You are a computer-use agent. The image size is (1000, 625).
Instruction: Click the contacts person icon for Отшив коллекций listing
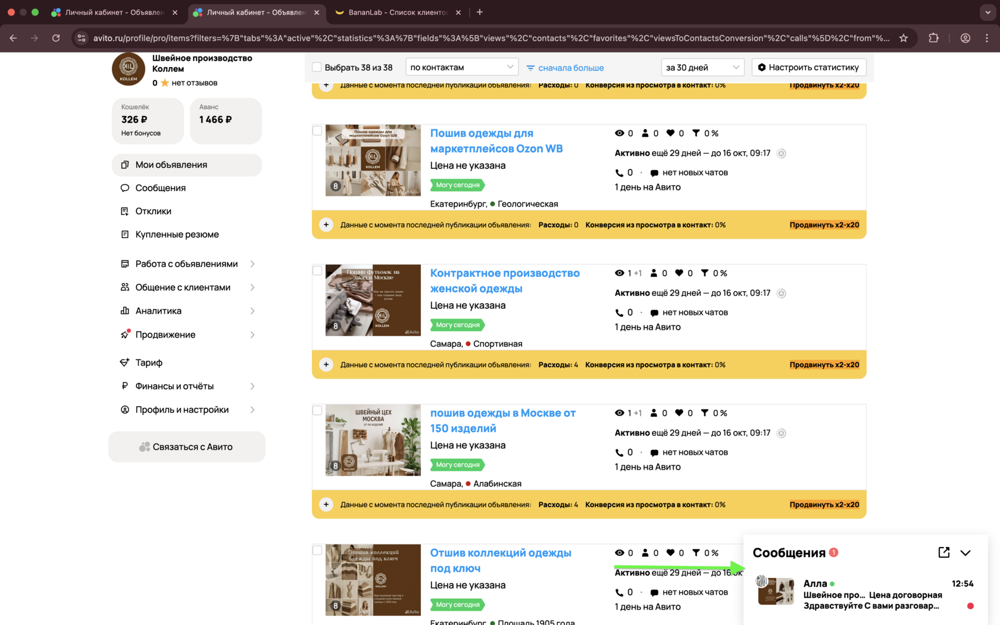[645, 553]
